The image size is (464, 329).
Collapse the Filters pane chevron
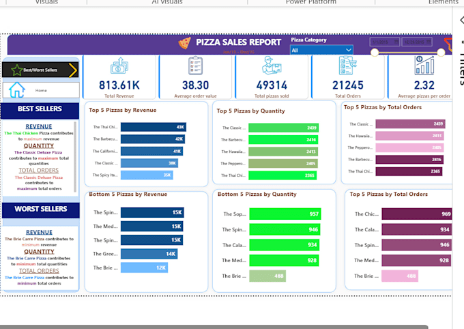pyautogui.click(x=462, y=20)
